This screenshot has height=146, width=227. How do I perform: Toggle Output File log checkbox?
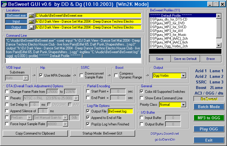click(x=88, y=111)
